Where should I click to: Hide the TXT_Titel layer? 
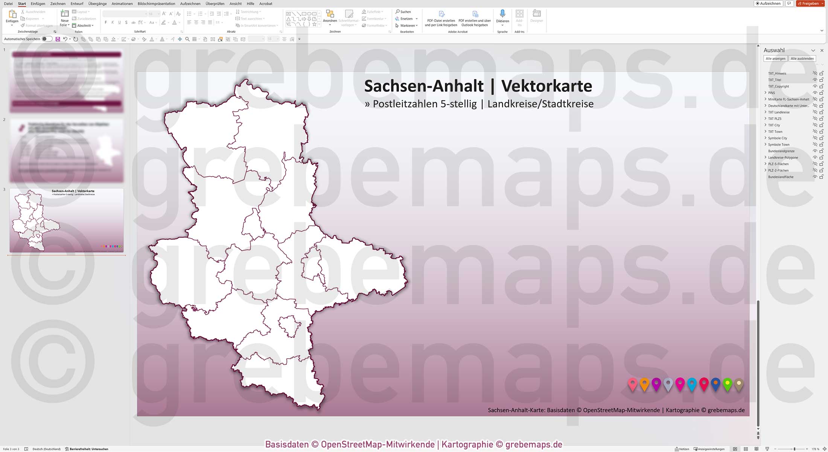[x=815, y=80]
